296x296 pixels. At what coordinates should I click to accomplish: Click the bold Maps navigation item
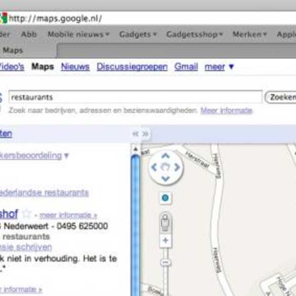(42, 67)
